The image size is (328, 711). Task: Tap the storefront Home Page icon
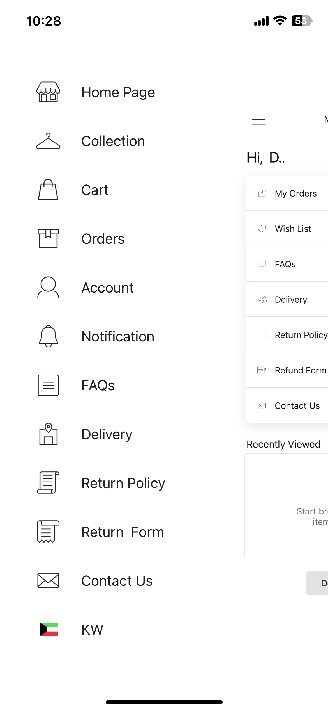(48, 92)
